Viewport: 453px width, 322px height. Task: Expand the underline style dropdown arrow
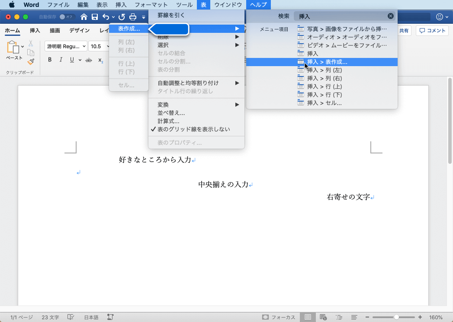tap(80, 60)
